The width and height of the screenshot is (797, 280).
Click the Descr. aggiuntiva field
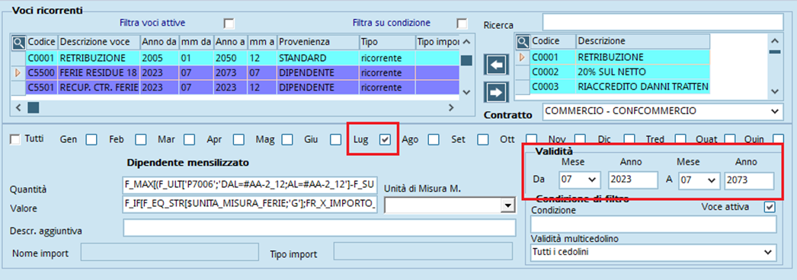(319, 228)
